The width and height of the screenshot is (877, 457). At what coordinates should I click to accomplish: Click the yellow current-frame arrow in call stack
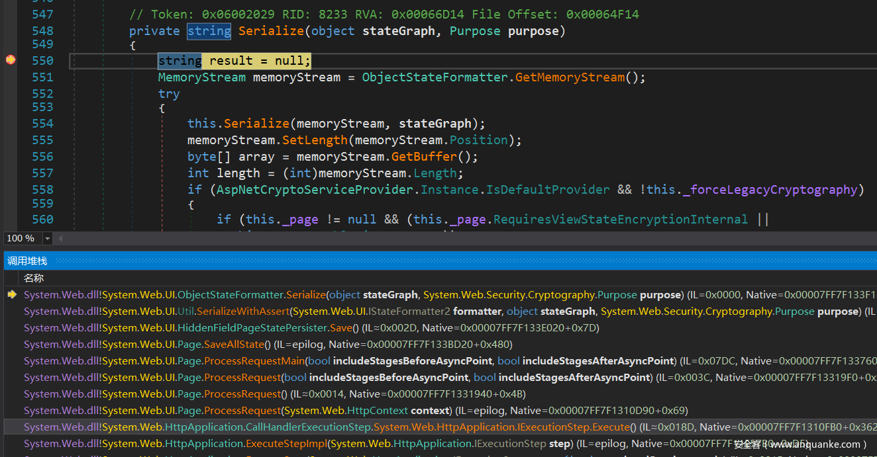point(11,295)
